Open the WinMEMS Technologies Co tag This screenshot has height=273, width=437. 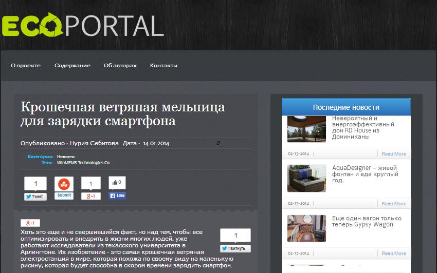tap(83, 163)
